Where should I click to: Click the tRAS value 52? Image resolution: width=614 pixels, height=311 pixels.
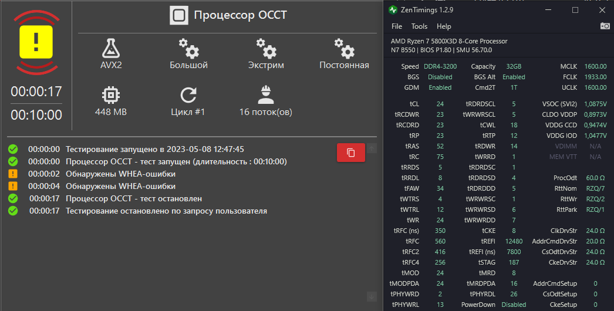pyautogui.click(x=440, y=146)
